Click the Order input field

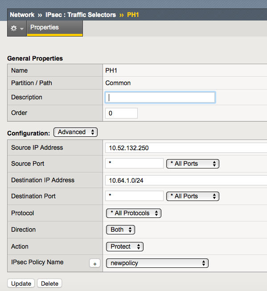[x=121, y=113]
